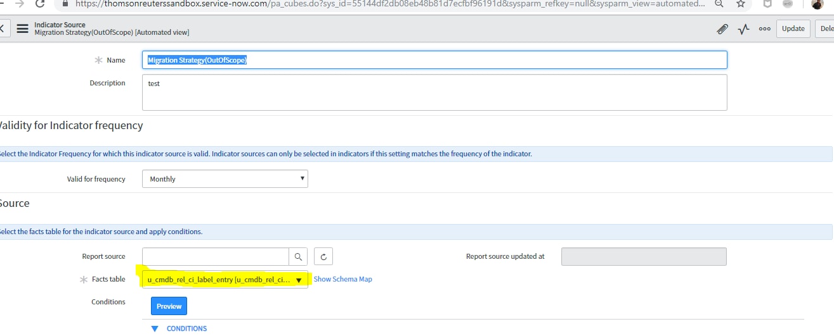Bookmark this page with the star icon

[x=740, y=3]
